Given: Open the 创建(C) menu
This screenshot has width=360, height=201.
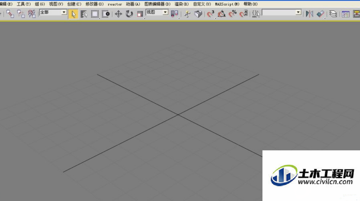Looking at the screenshot, I should click(x=74, y=4).
